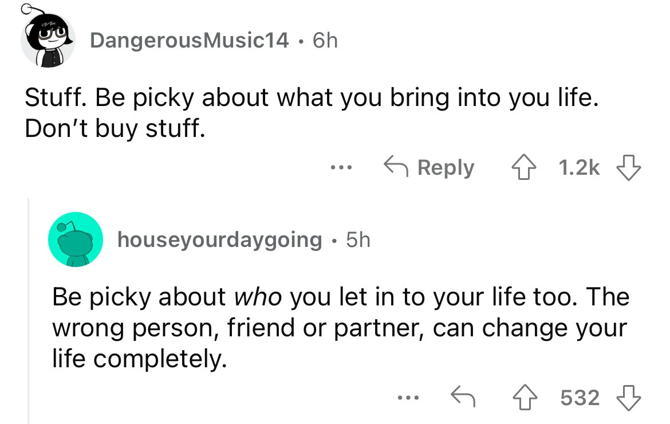
Task: Visit the houseyourdaygoing username link
Action: click(x=220, y=240)
